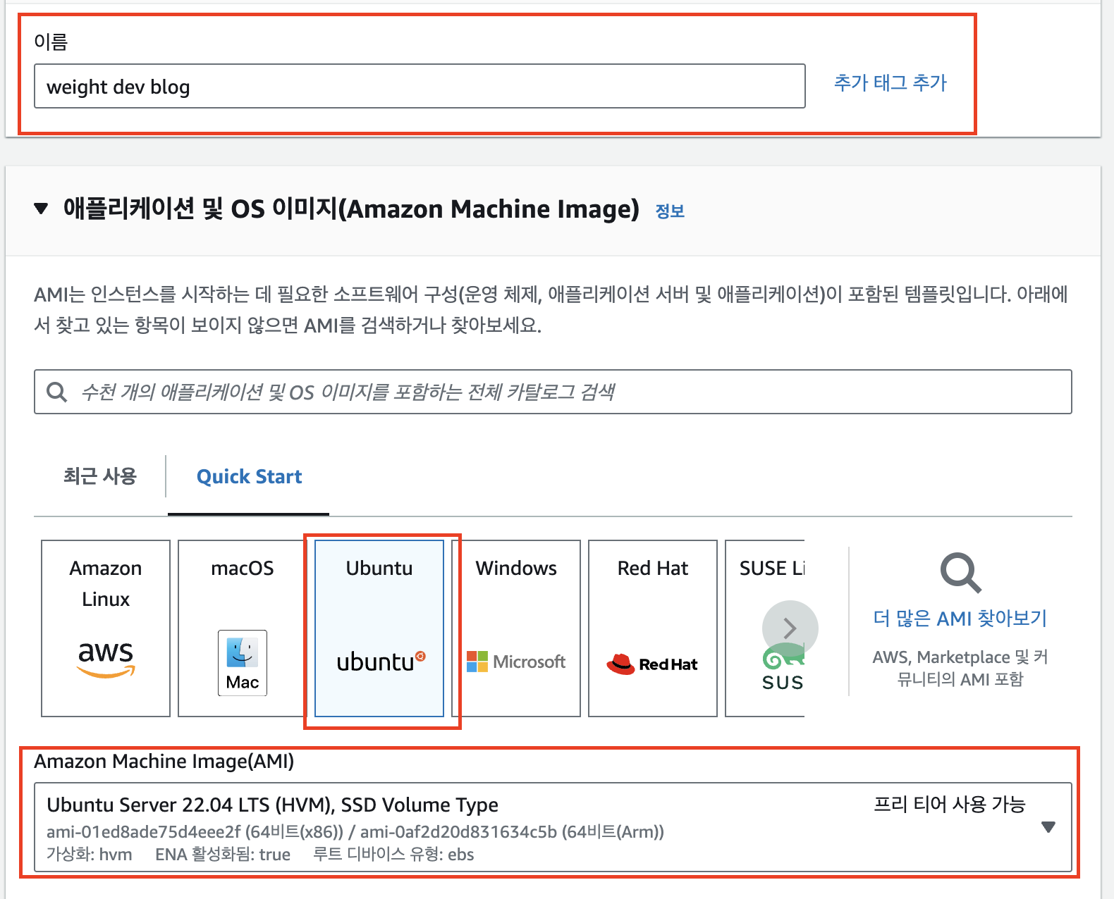The width and height of the screenshot is (1114, 899).
Task: Select the Red Hat OS card
Action: [x=653, y=628]
